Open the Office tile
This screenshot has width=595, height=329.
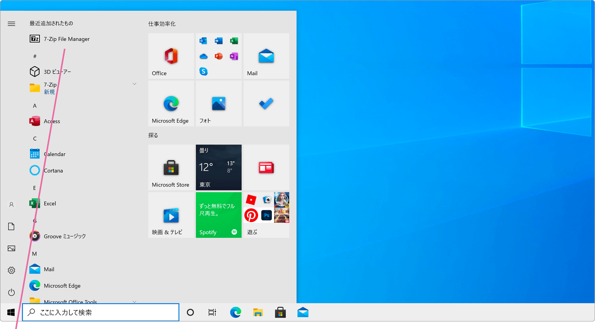(171, 56)
